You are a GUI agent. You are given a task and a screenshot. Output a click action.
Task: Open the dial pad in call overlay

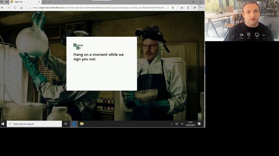point(249,35)
